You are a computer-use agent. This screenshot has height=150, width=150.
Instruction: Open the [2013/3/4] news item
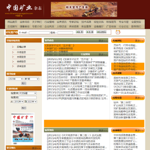[75, 68]
